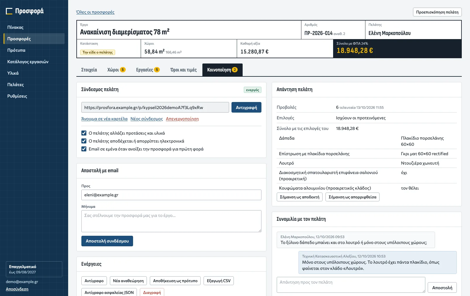Click the Επαγγελματικό plan box
470x296 pixels.
[34, 269]
